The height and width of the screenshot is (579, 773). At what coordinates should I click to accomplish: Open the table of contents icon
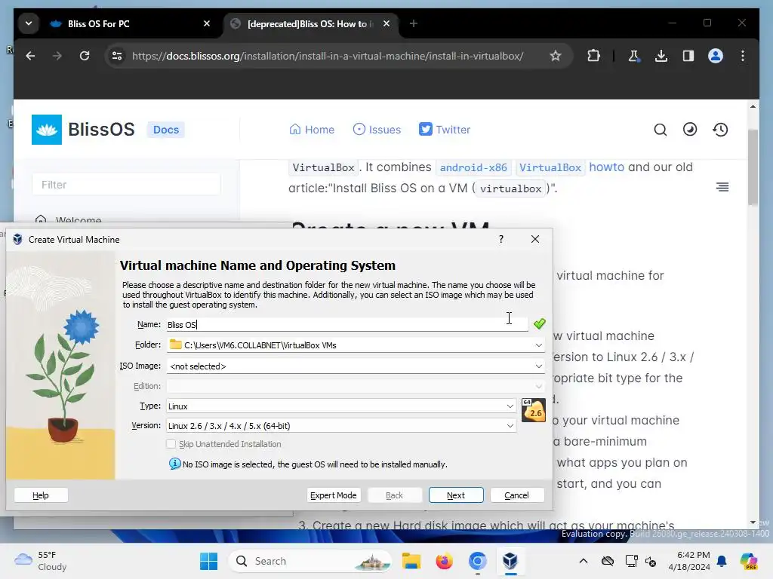722,187
